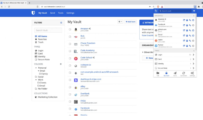
Task: Click the Search Vault field in Filters
Action: [x=48, y=30]
